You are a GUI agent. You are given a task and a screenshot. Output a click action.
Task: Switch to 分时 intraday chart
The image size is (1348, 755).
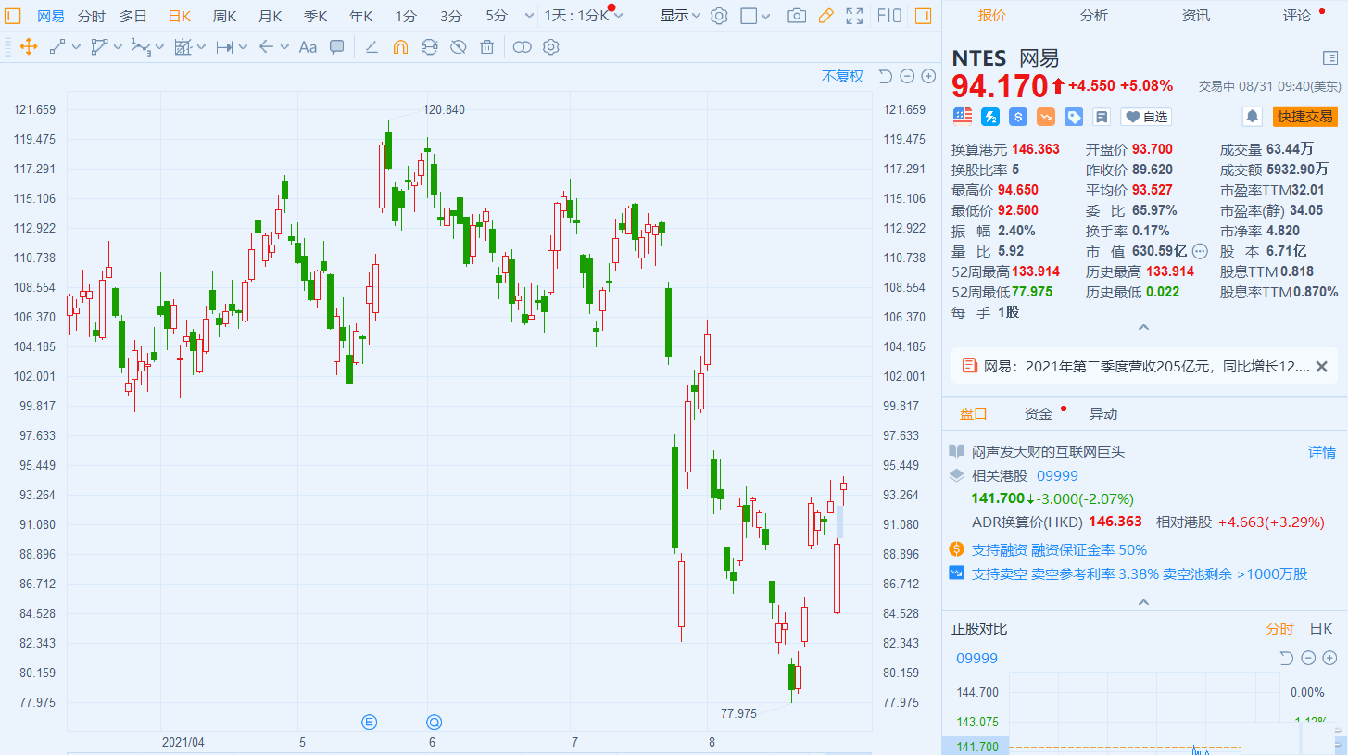pyautogui.click(x=91, y=16)
